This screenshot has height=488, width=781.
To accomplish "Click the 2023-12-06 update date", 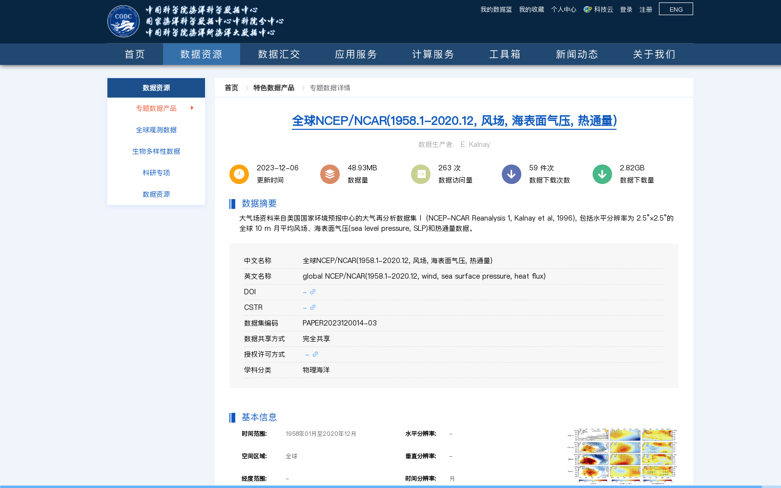I will 278,168.
